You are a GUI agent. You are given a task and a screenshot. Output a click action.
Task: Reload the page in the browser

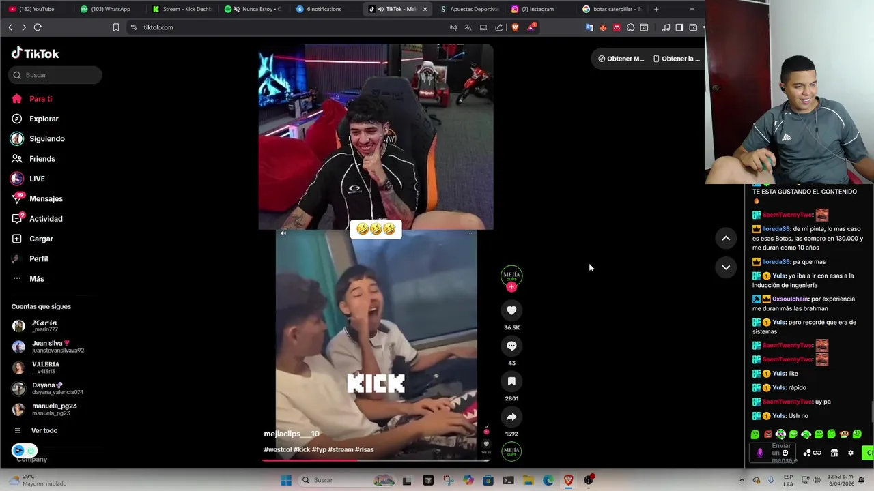(38, 27)
